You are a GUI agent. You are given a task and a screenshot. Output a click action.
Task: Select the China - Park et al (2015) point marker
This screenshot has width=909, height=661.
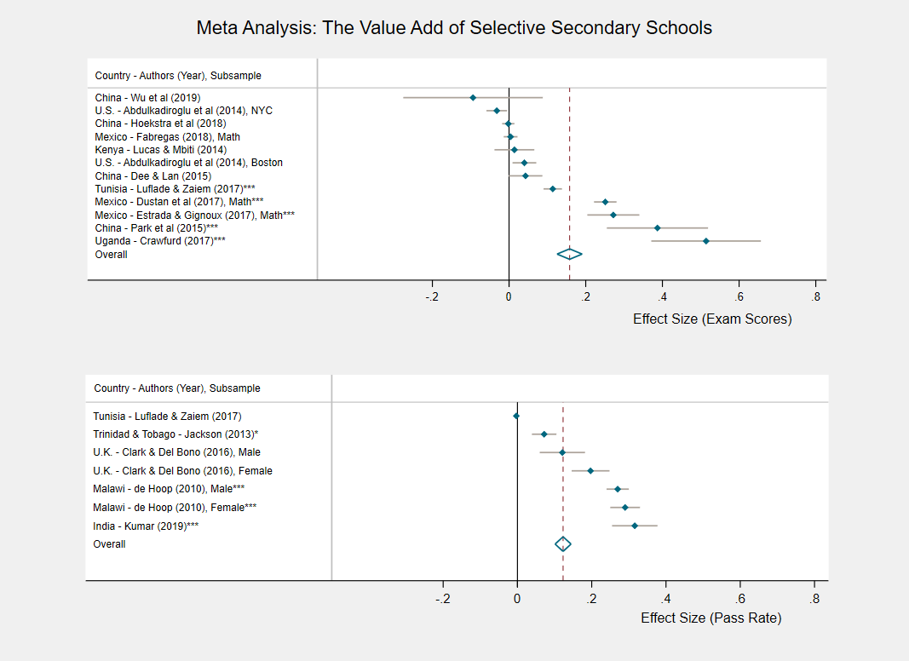tap(657, 228)
